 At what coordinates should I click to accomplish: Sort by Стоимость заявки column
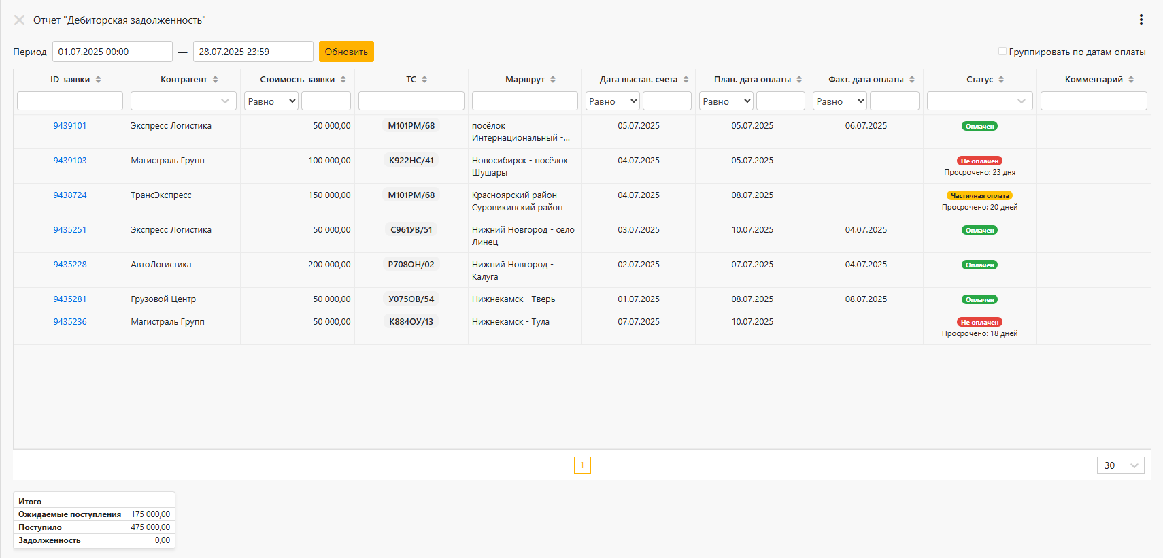343,80
